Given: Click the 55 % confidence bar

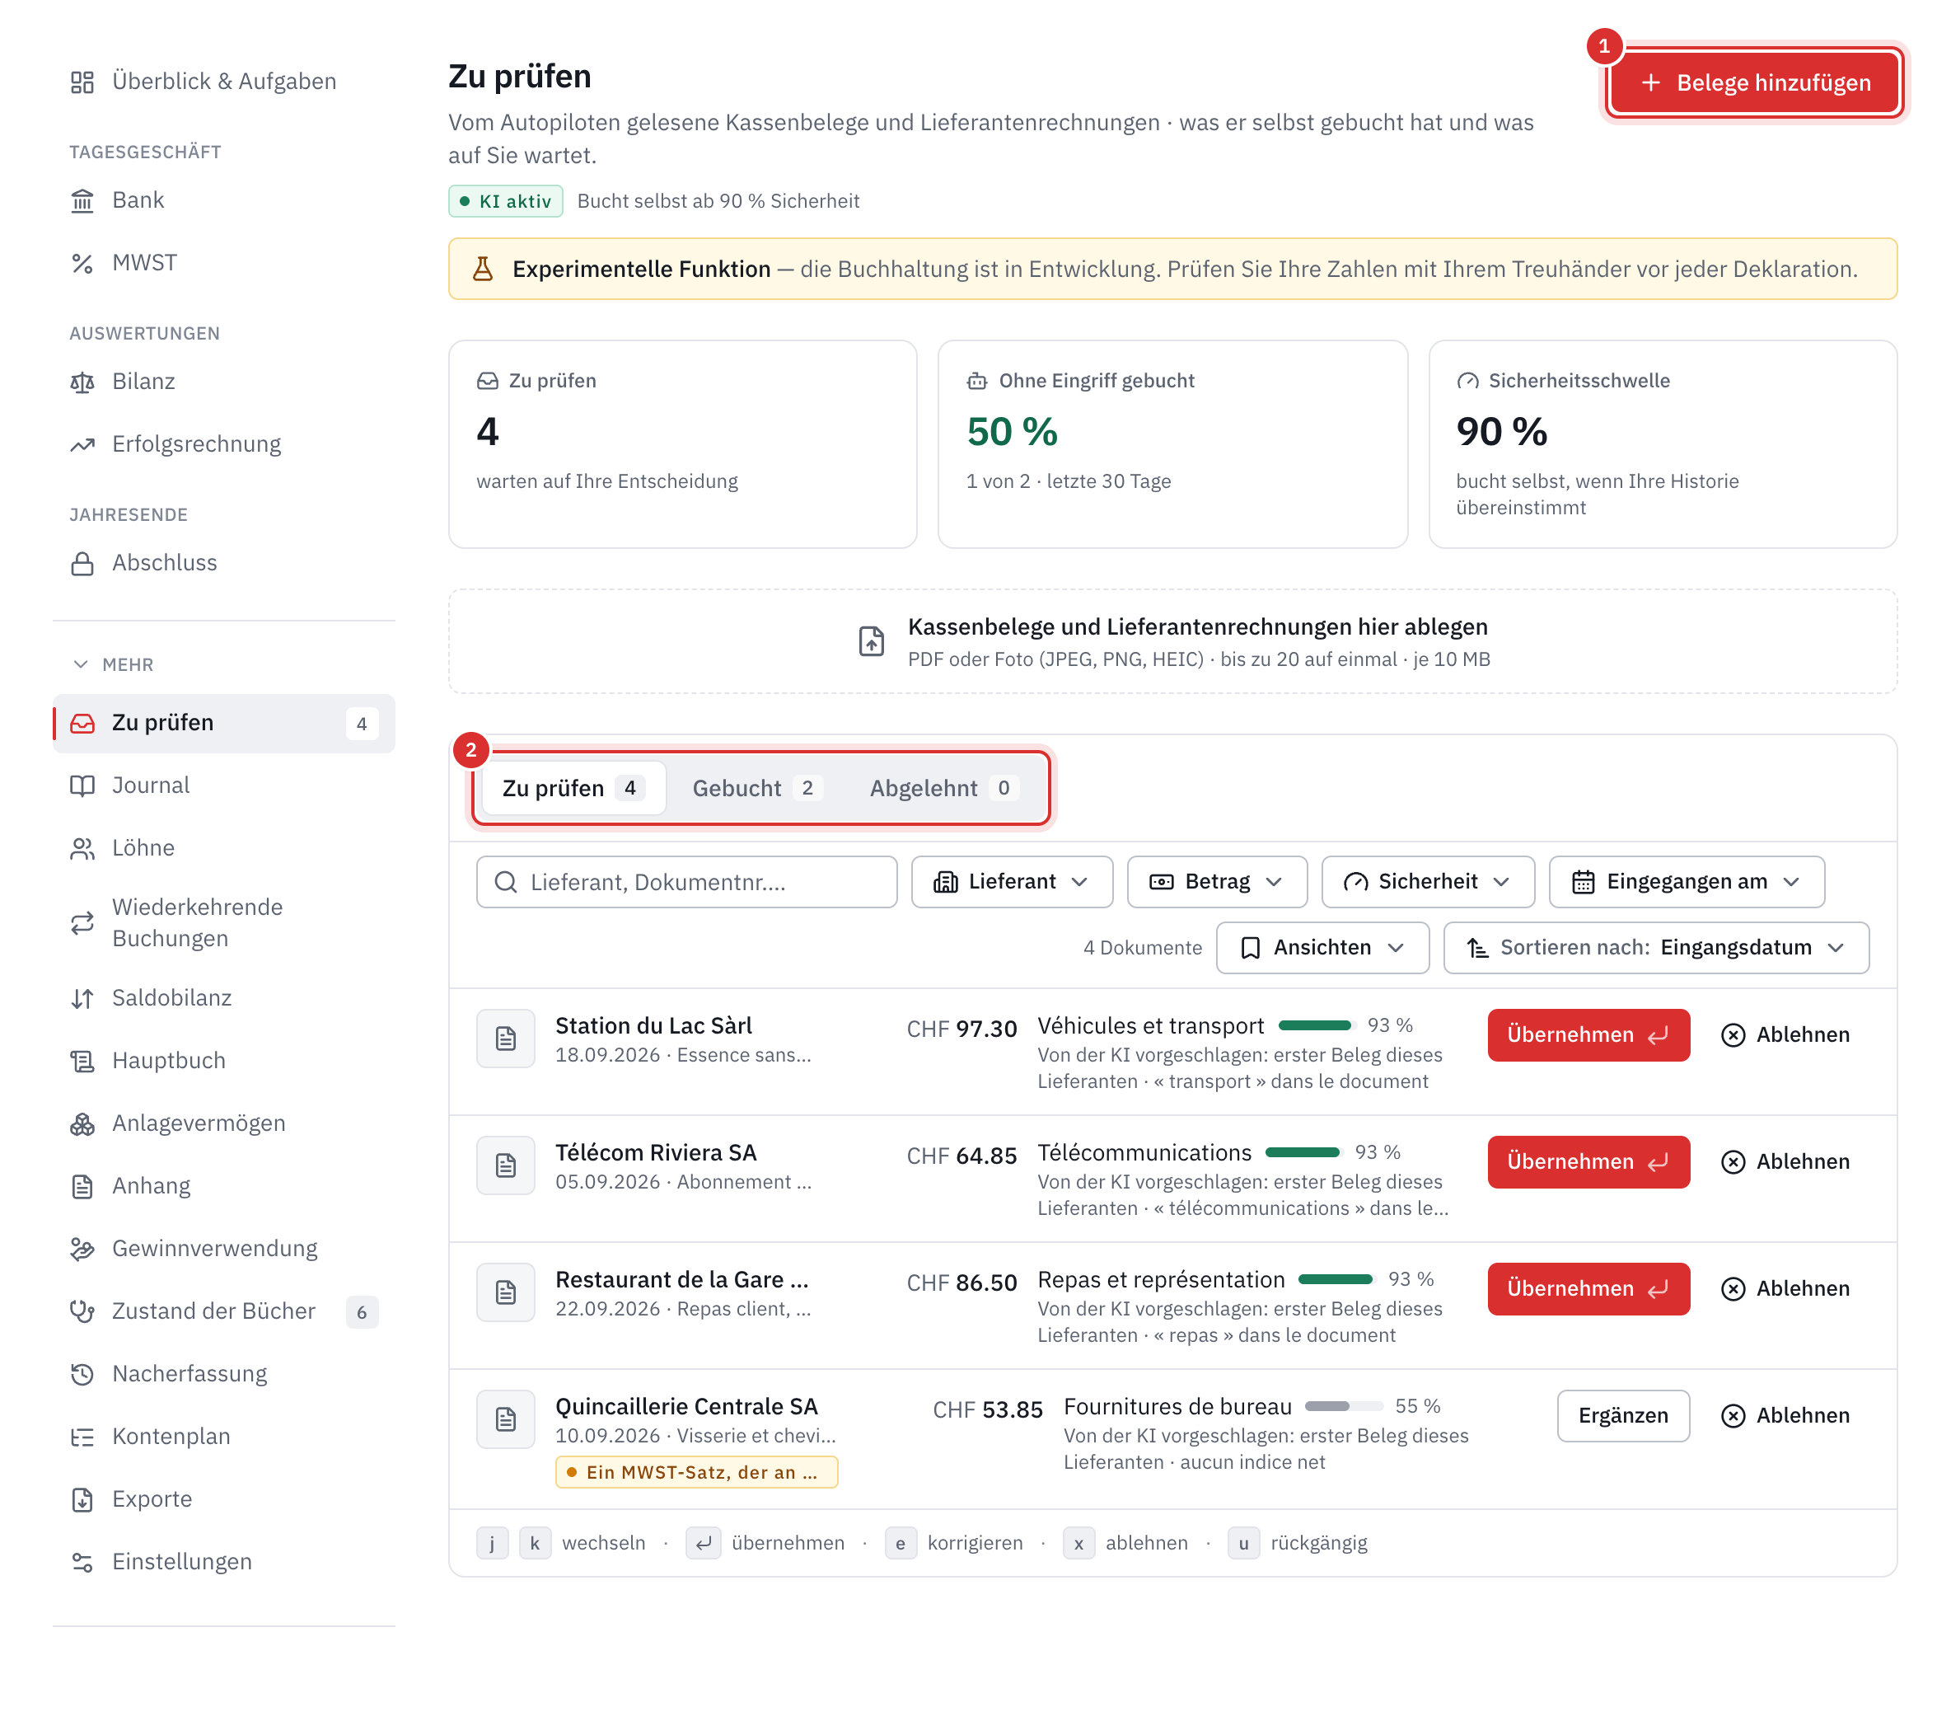Looking at the screenshot, I should pyautogui.click(x=1344, y=1407).
